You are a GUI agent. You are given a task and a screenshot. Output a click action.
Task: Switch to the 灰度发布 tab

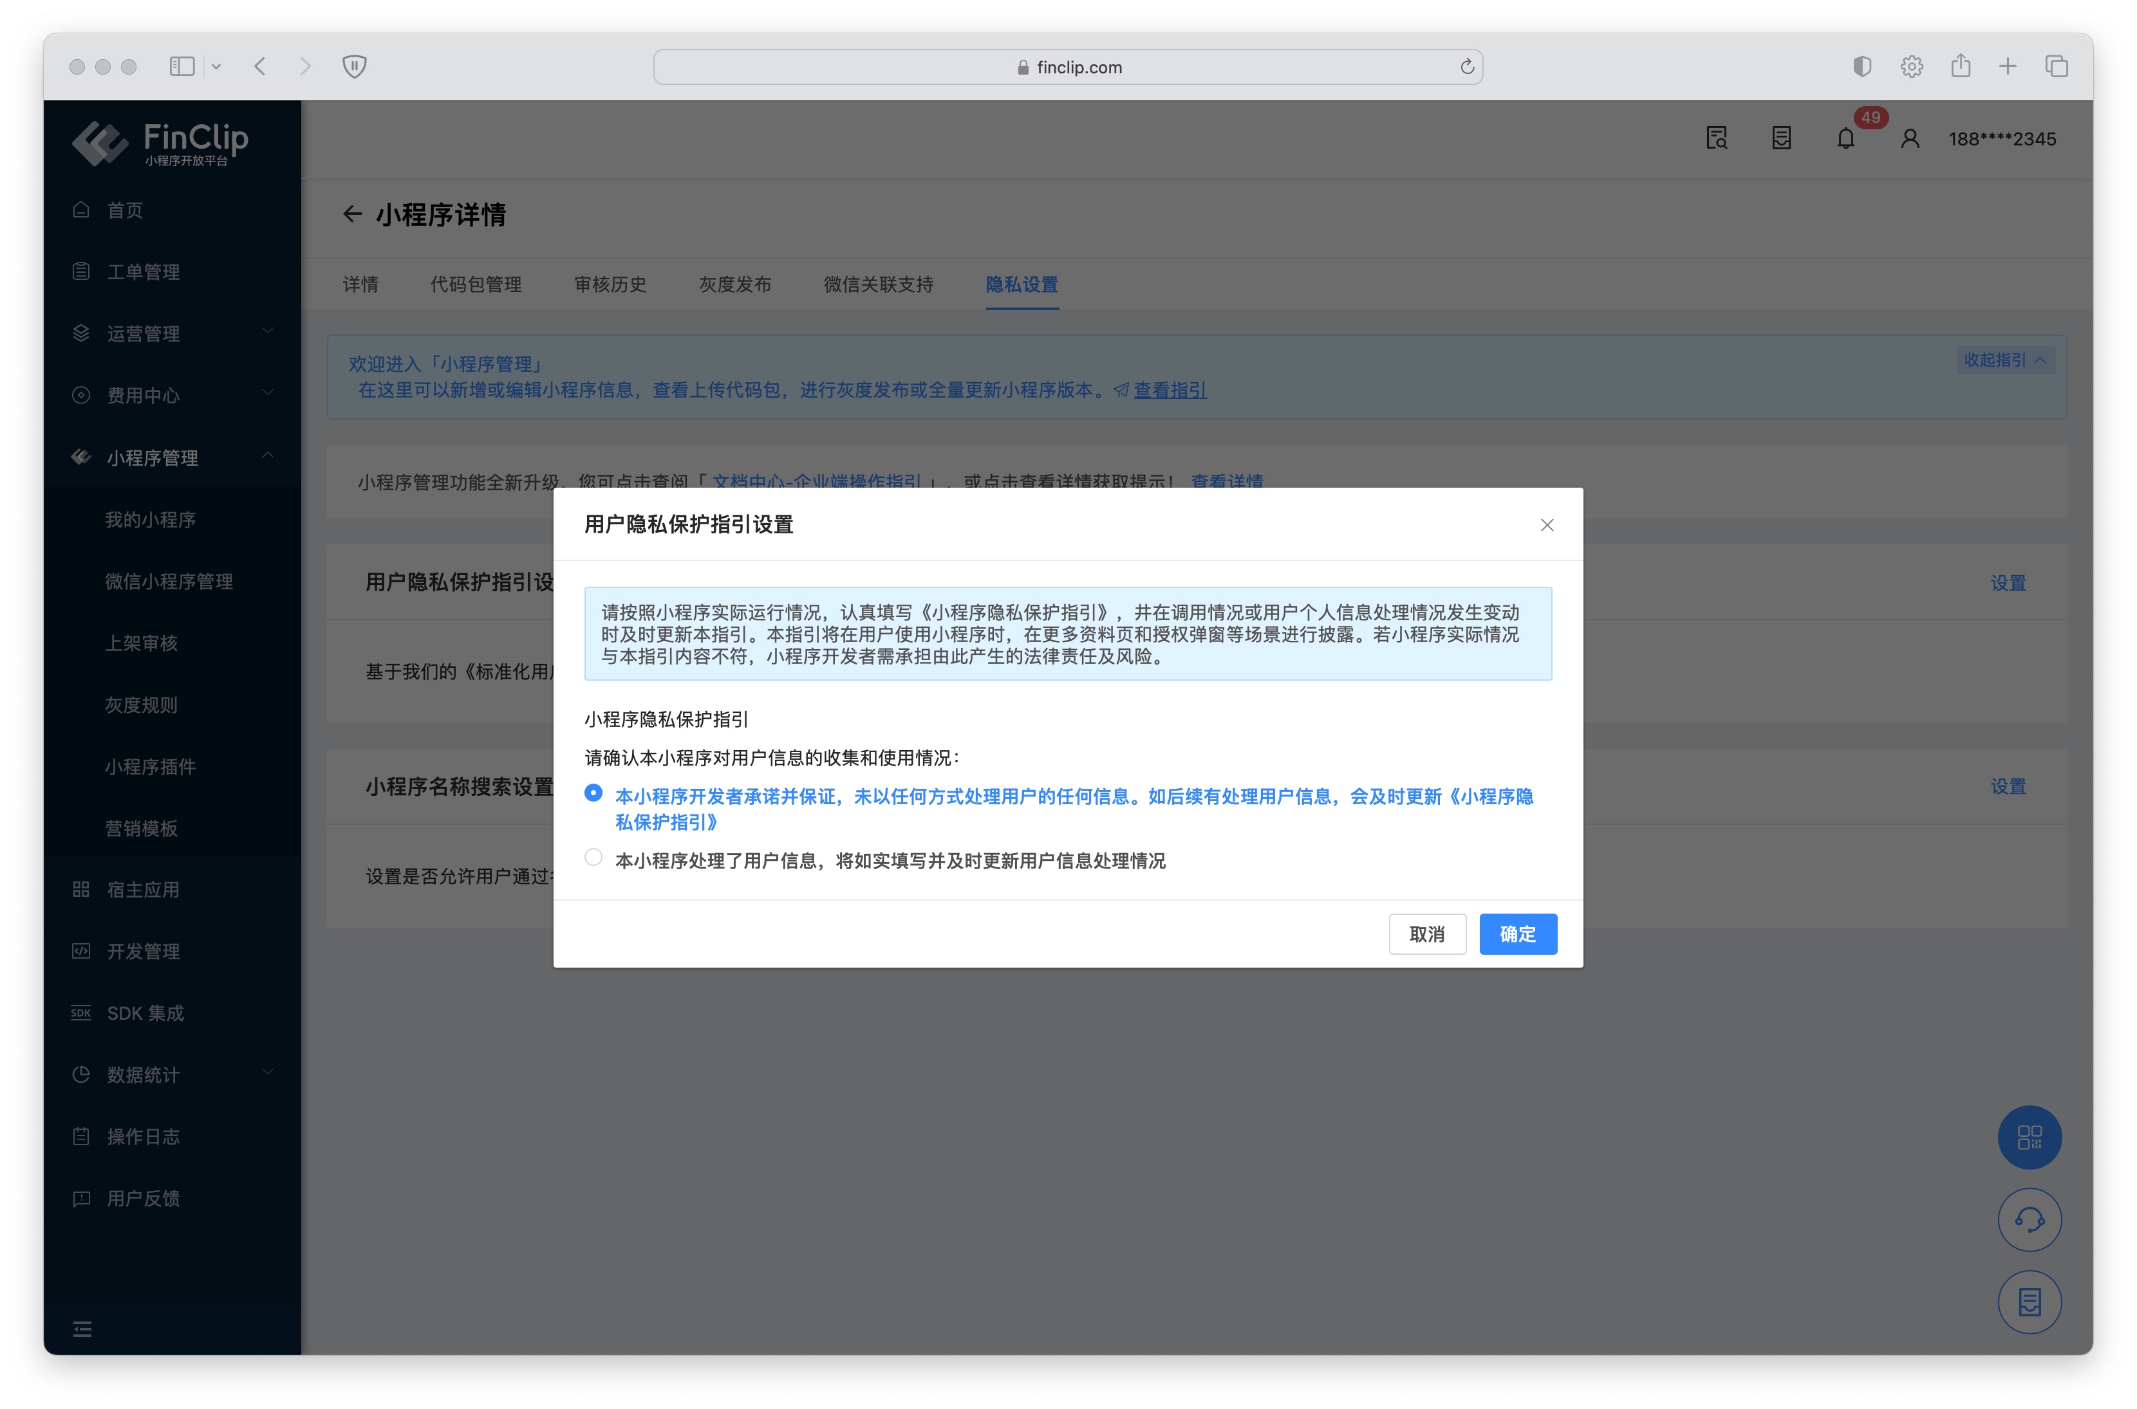click(734, 285)
